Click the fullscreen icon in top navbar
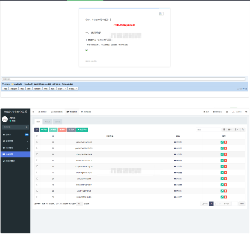The image size is (250, 234). click(x=227, y=112)
